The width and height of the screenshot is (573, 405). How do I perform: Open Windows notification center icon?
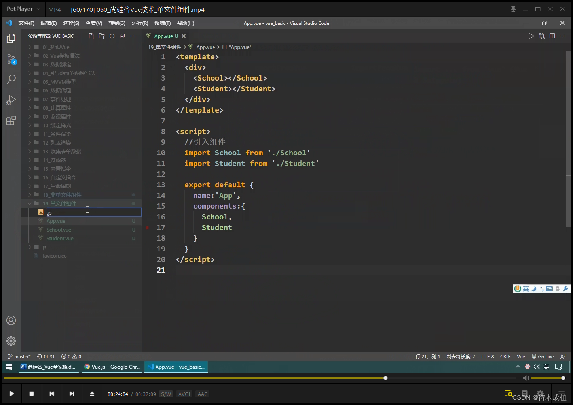point(558,367)
